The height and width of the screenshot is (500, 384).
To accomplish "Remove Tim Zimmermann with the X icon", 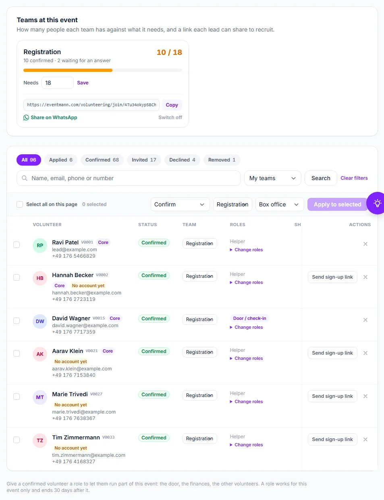I will click(365, 439).
